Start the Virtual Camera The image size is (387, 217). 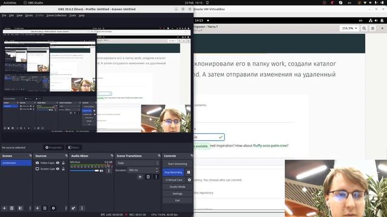tap(174, 180)
